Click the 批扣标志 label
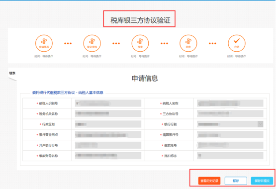 [170, 156]
